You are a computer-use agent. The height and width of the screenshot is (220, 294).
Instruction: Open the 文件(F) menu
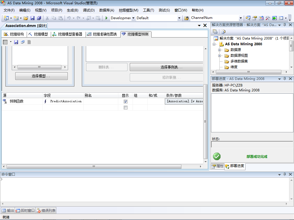[9, 10]
